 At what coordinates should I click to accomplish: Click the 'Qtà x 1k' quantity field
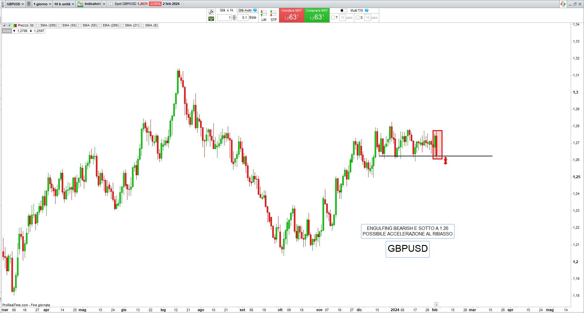pos(224,18)
